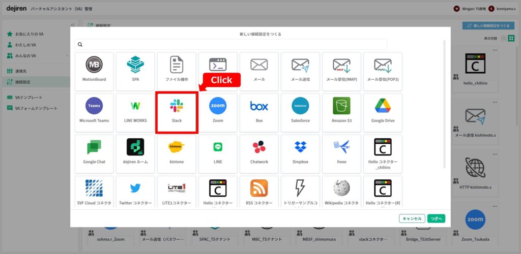
Task: Choose the kintone connector tile
Action: point(177,154)
